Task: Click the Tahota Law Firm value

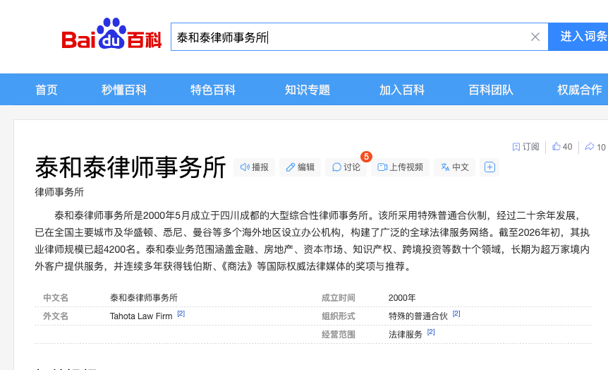Action: click(x=141, y=316)
